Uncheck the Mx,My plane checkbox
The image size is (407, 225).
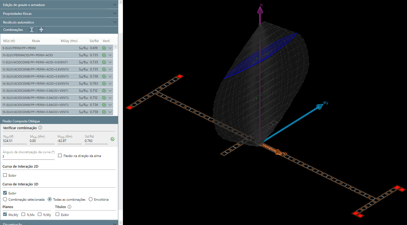coord(5,215)
